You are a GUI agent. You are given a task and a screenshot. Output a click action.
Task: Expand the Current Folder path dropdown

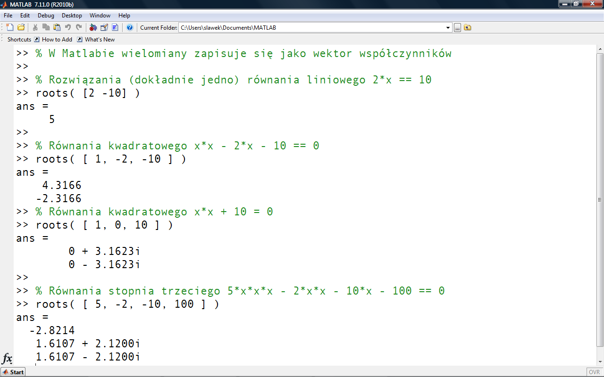coord(448,28)
